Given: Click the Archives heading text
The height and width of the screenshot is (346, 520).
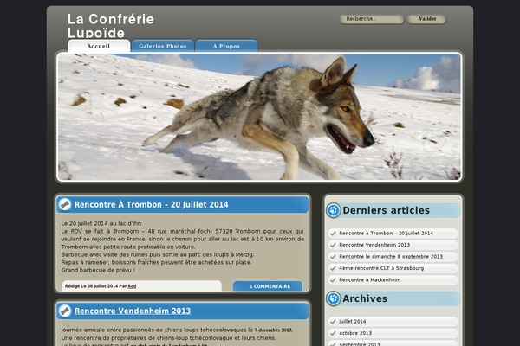Looking at the screenshot, I should [365, 298].
